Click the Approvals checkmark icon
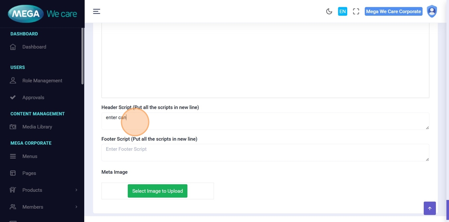Viewport: 449px width, 222px height. (13, 98)
